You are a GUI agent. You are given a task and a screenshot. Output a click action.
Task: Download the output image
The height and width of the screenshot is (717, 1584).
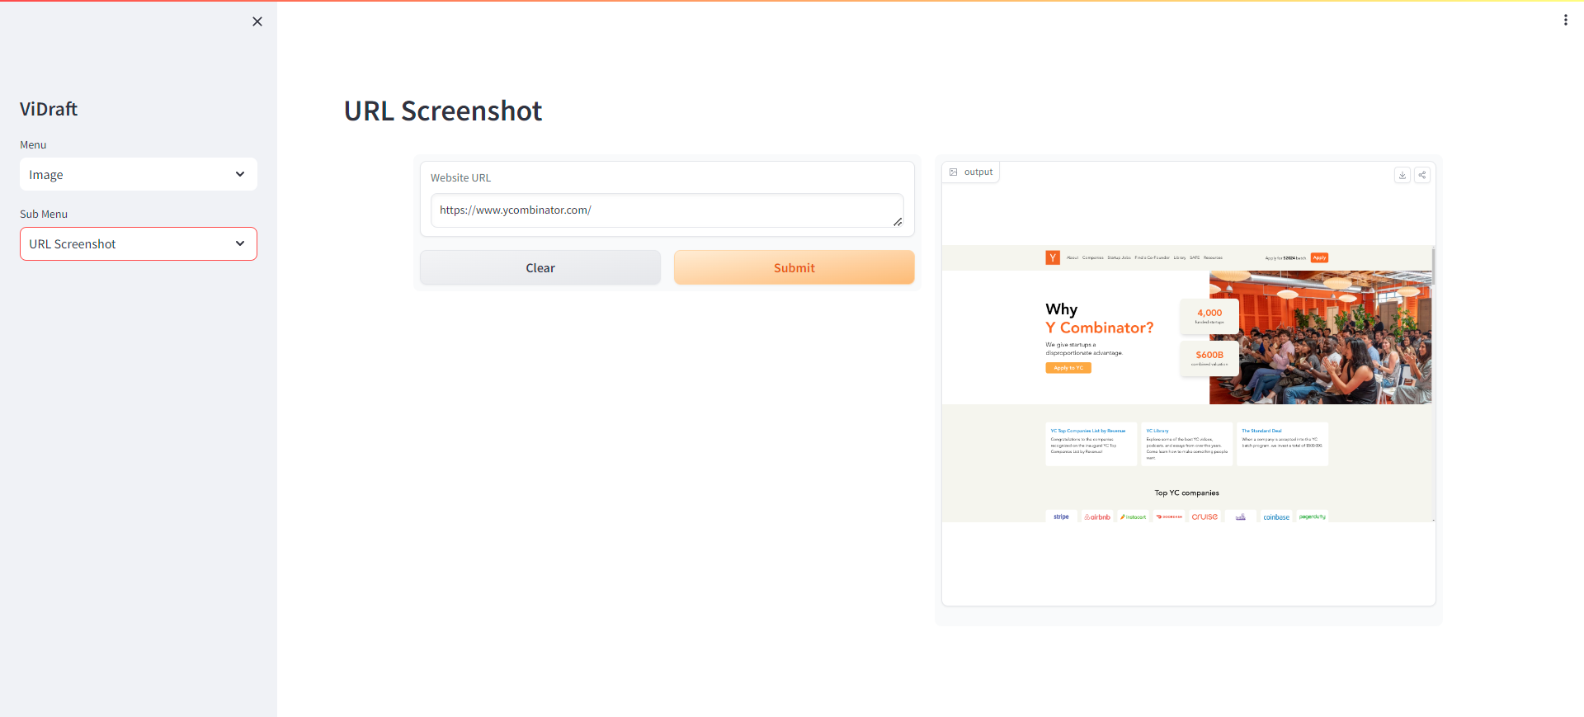1402,175
